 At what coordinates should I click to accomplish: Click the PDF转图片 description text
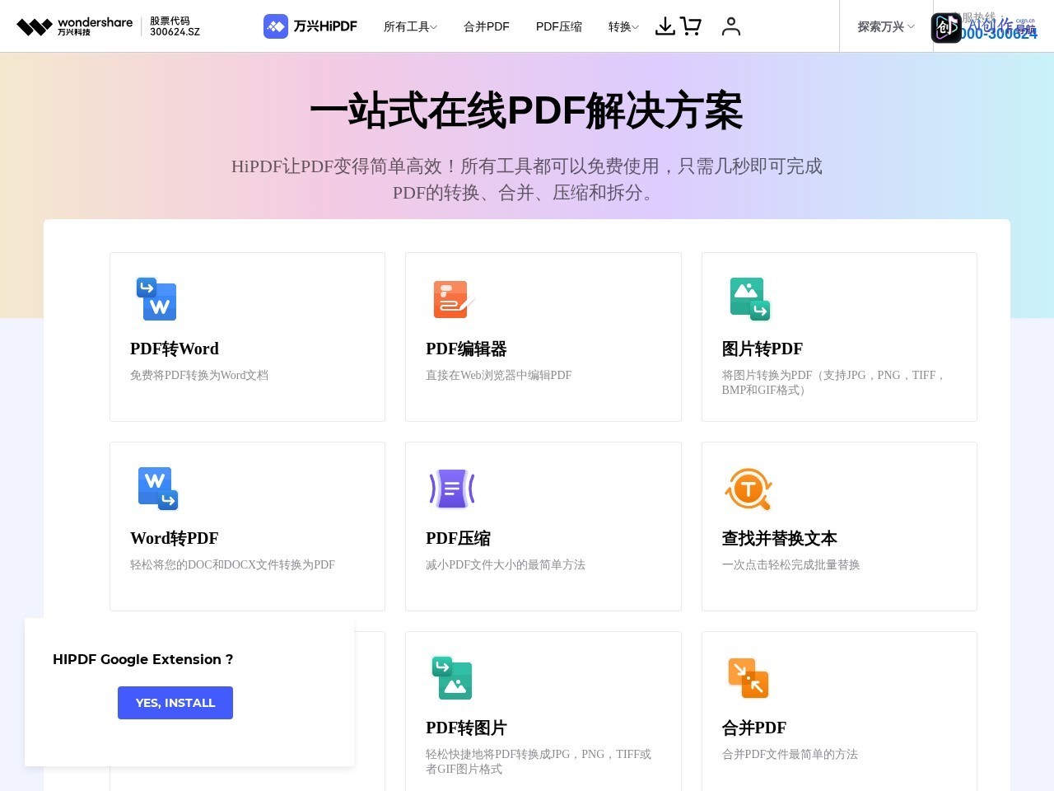[x=539, y=761]
